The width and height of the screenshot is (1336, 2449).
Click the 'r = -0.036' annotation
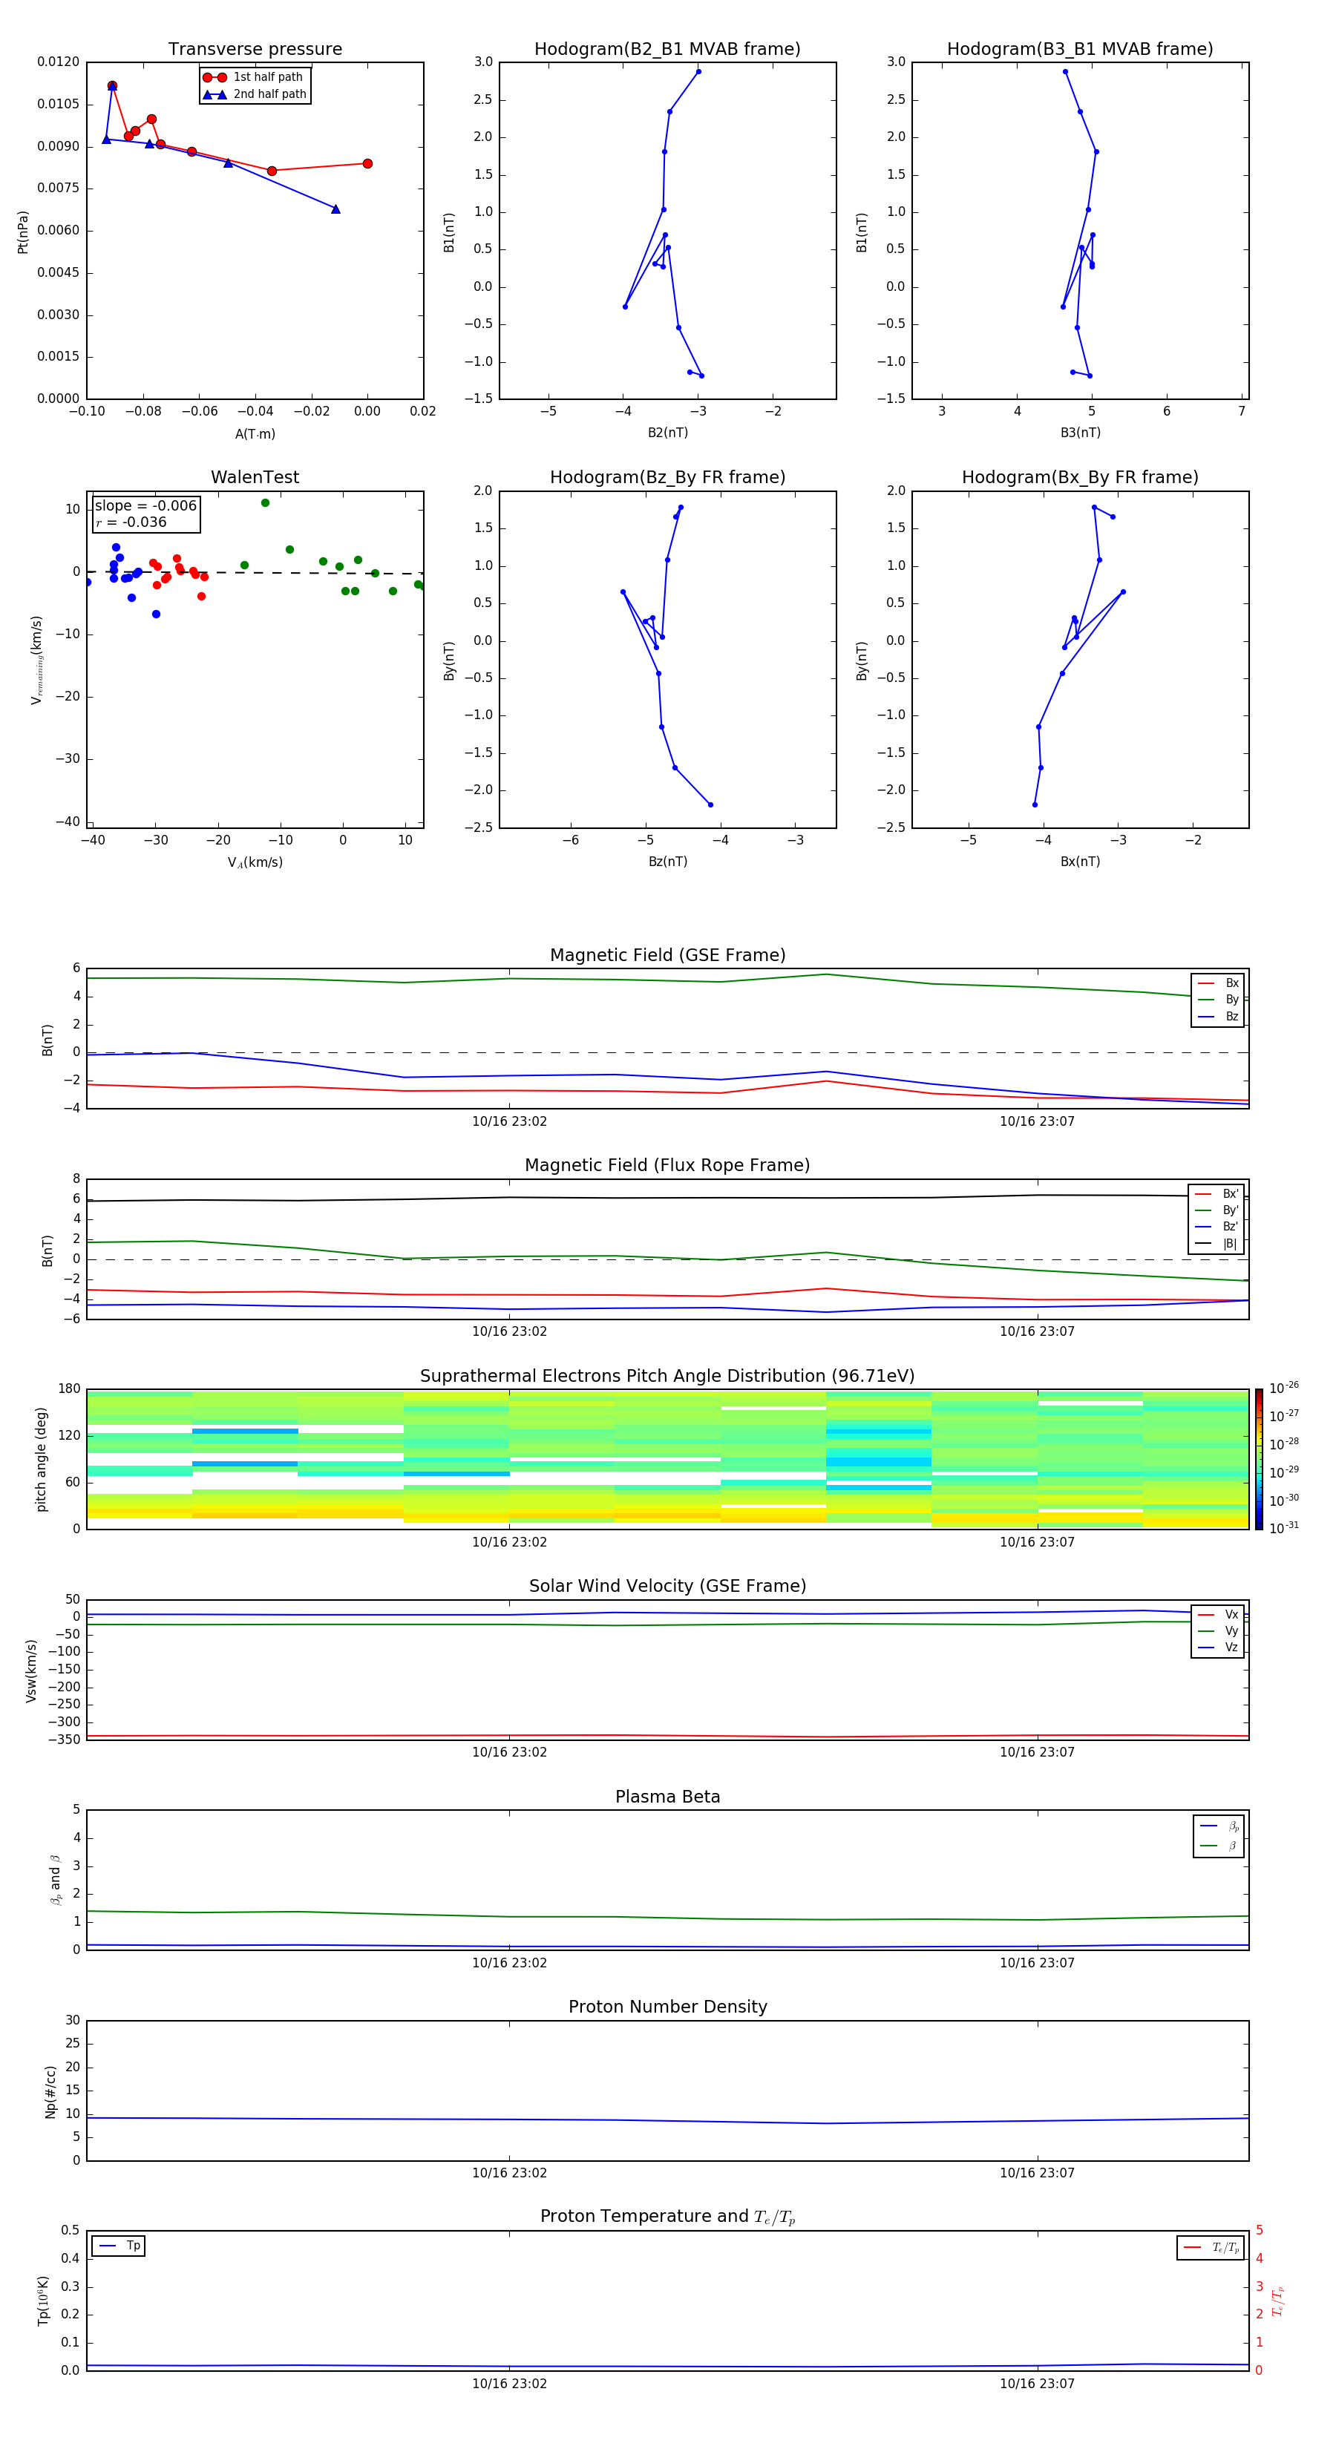(x=131, y=522)
